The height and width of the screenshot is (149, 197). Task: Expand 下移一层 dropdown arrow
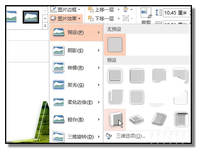[x=118, y=18]
